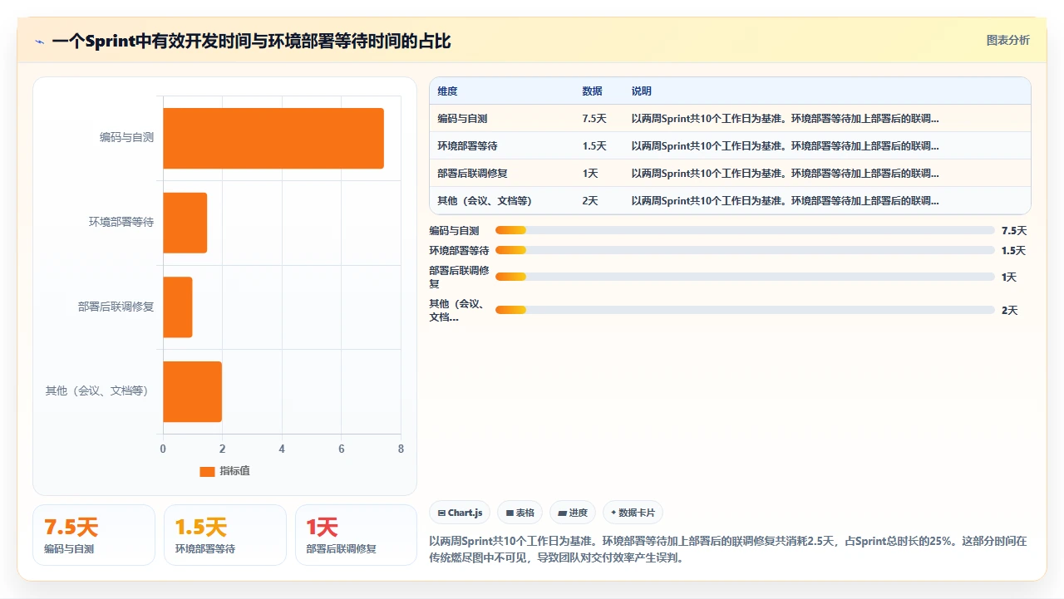Screen dimensions: 1064x599
Task: Click the 编码与自测 progress bar
Action: [x=745, y=230]
